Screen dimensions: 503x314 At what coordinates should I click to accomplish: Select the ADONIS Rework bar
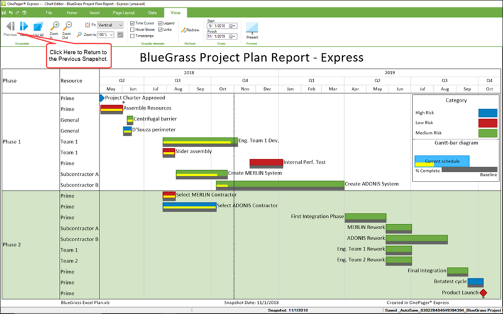[417, 240]
